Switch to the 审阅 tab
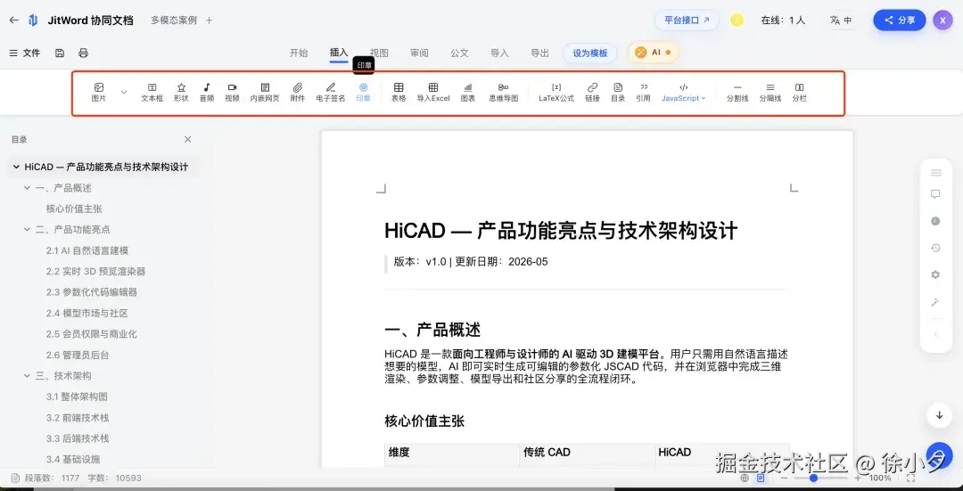 pyautogui.click(x=419, y=53)
